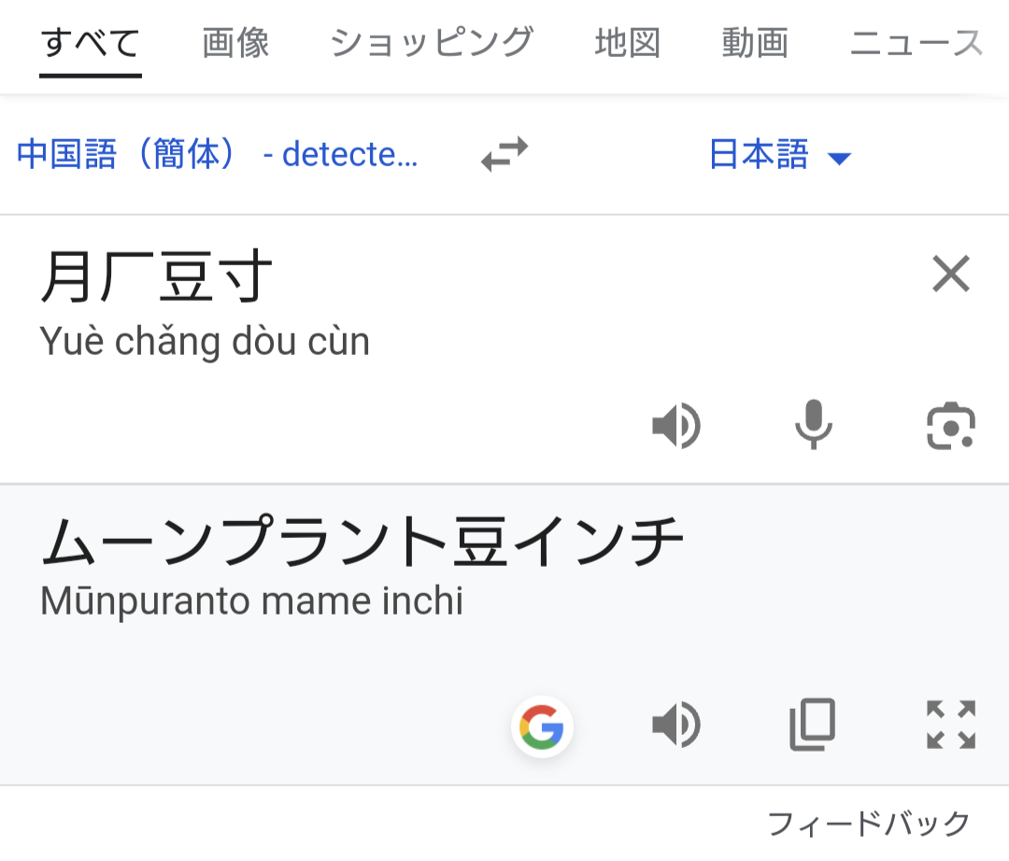Copy the translated text

coord(812,726)
